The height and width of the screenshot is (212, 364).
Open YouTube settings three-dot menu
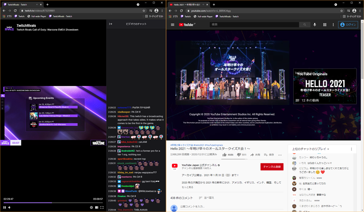[x=333, y=25]
